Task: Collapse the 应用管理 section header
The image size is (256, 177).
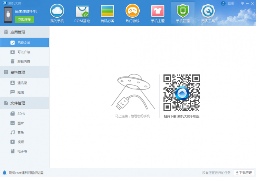Action: (x=24, y=32)
